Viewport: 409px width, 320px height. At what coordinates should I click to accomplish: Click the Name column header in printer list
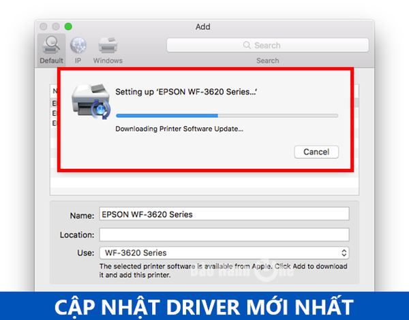[54, 90]
